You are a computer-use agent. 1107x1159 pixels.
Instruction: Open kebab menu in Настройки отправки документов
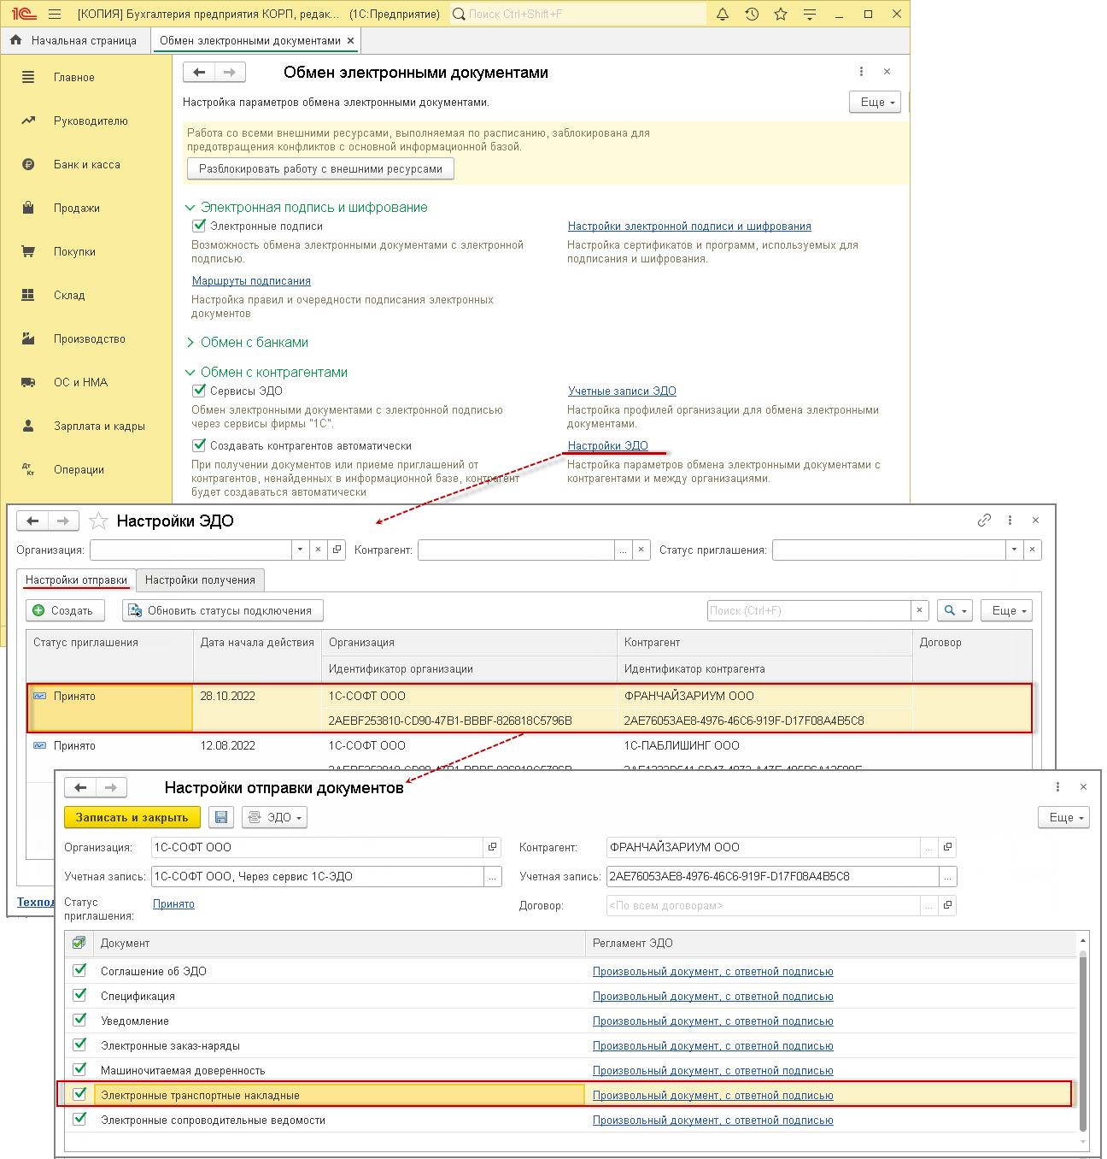1057,787
